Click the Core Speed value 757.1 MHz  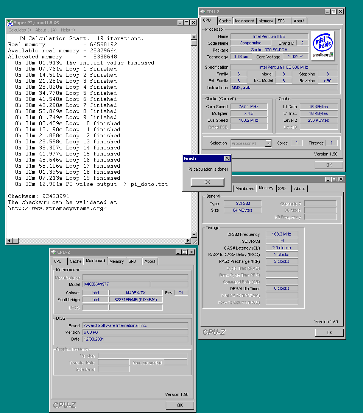249,107
